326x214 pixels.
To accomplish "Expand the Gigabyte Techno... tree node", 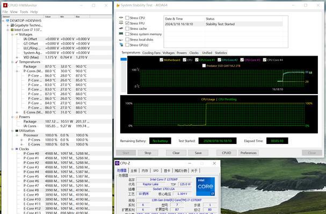I will click(x=8, y=25).
